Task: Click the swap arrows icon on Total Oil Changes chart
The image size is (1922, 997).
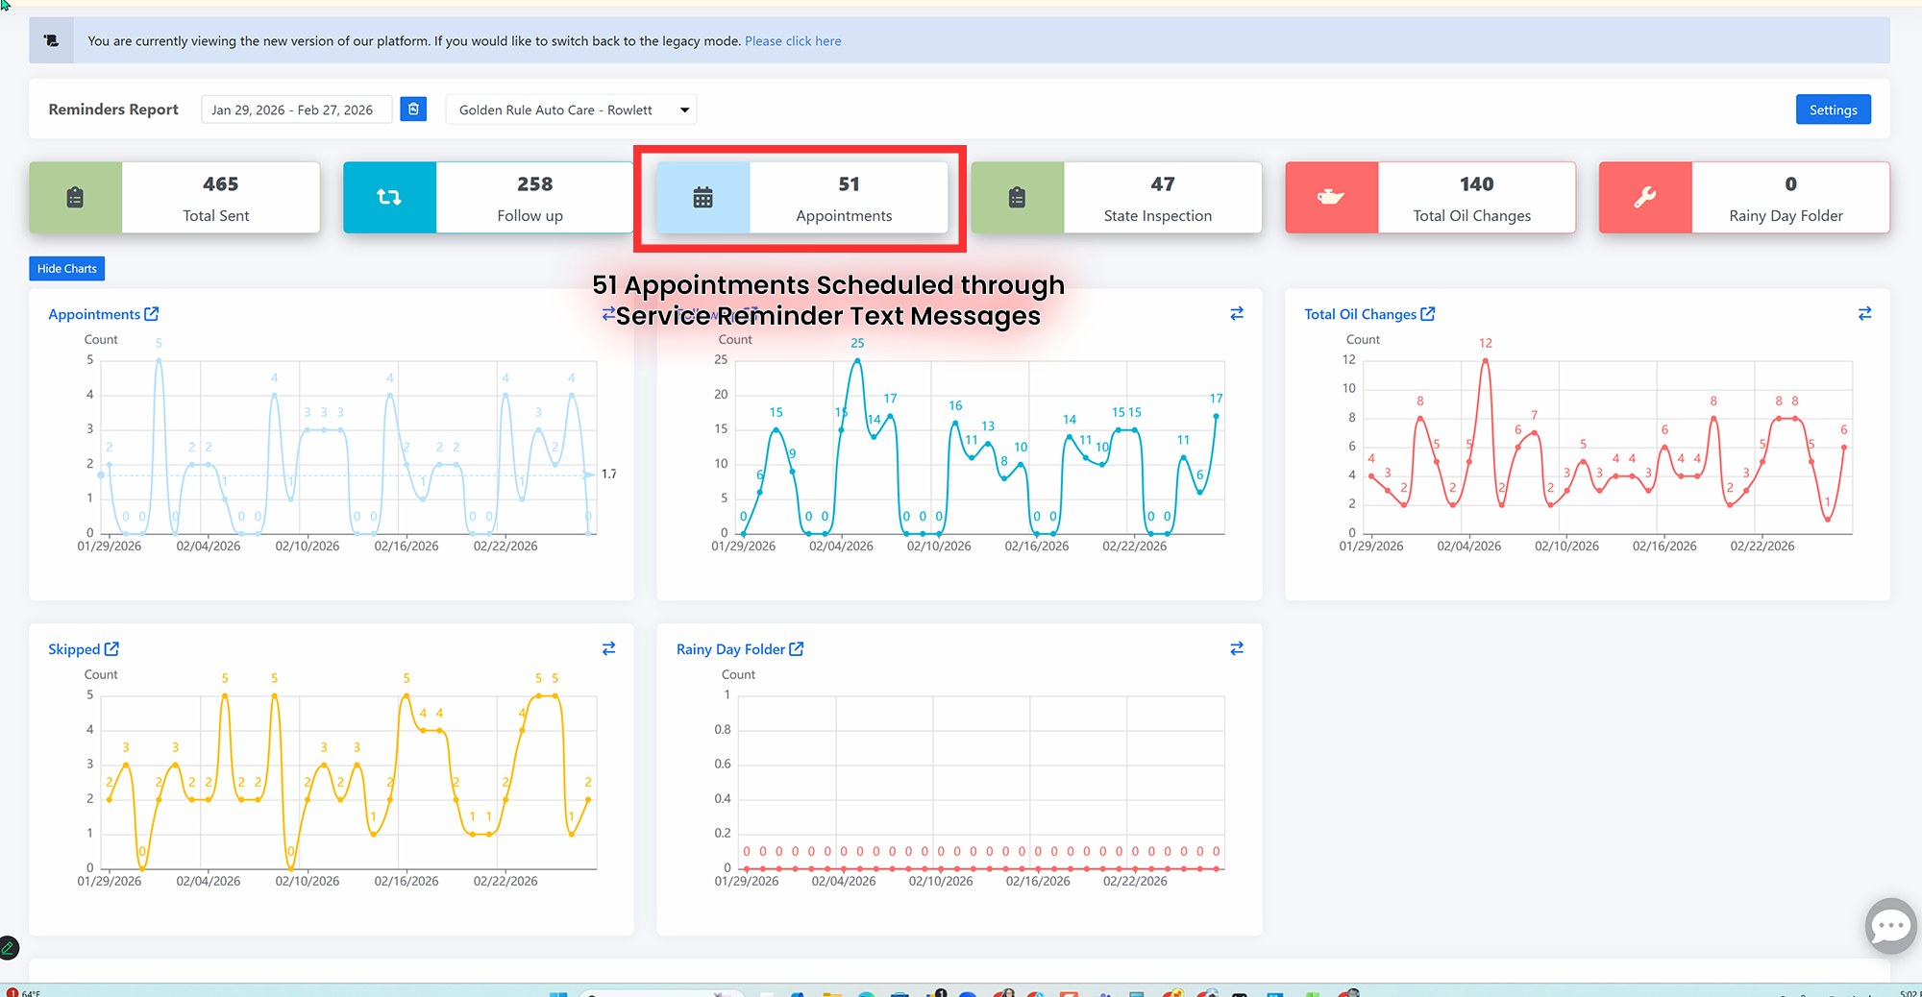Action: click(x=1864, y=314)
